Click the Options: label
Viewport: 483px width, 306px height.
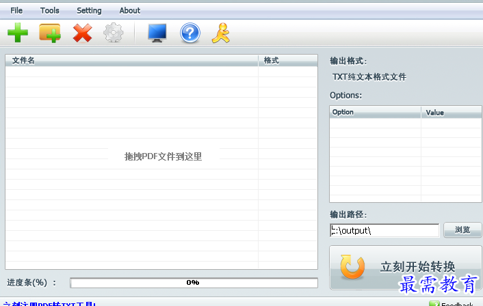click(345, 96)
